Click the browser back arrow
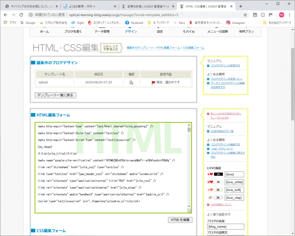 [x=6, y=15]
